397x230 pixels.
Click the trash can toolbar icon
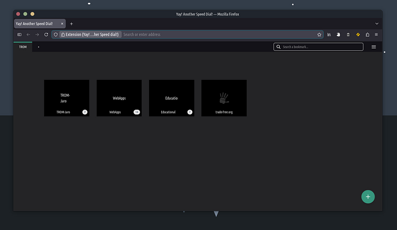pos(348,34)
